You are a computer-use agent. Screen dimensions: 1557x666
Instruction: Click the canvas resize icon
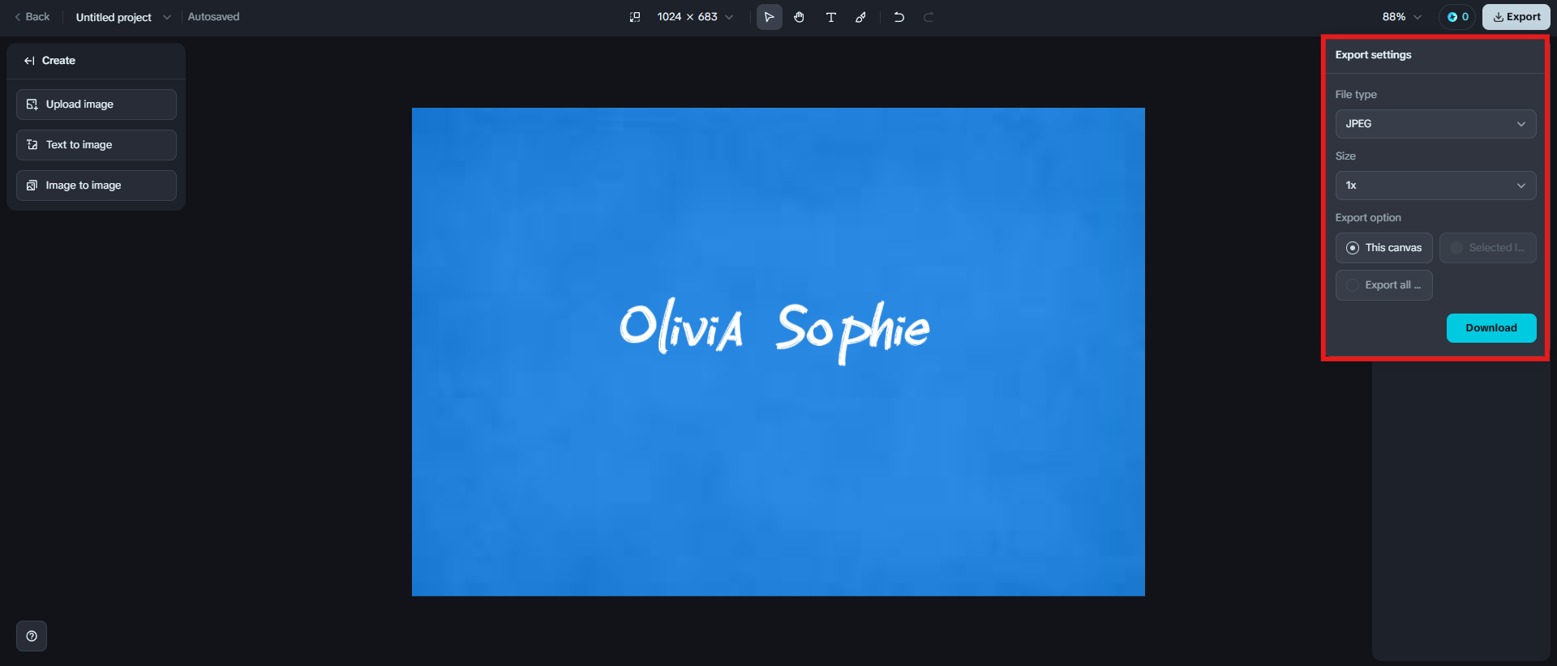[x=635, y=17]
